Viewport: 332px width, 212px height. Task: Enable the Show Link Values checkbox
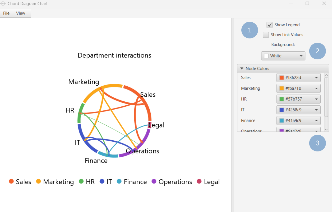point(266,35)
